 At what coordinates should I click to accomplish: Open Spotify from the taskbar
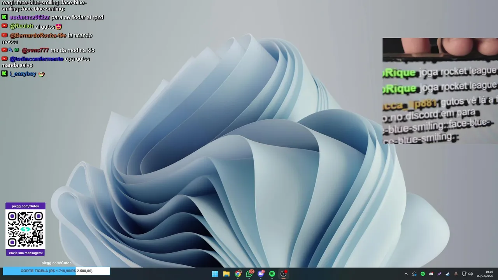272,274
